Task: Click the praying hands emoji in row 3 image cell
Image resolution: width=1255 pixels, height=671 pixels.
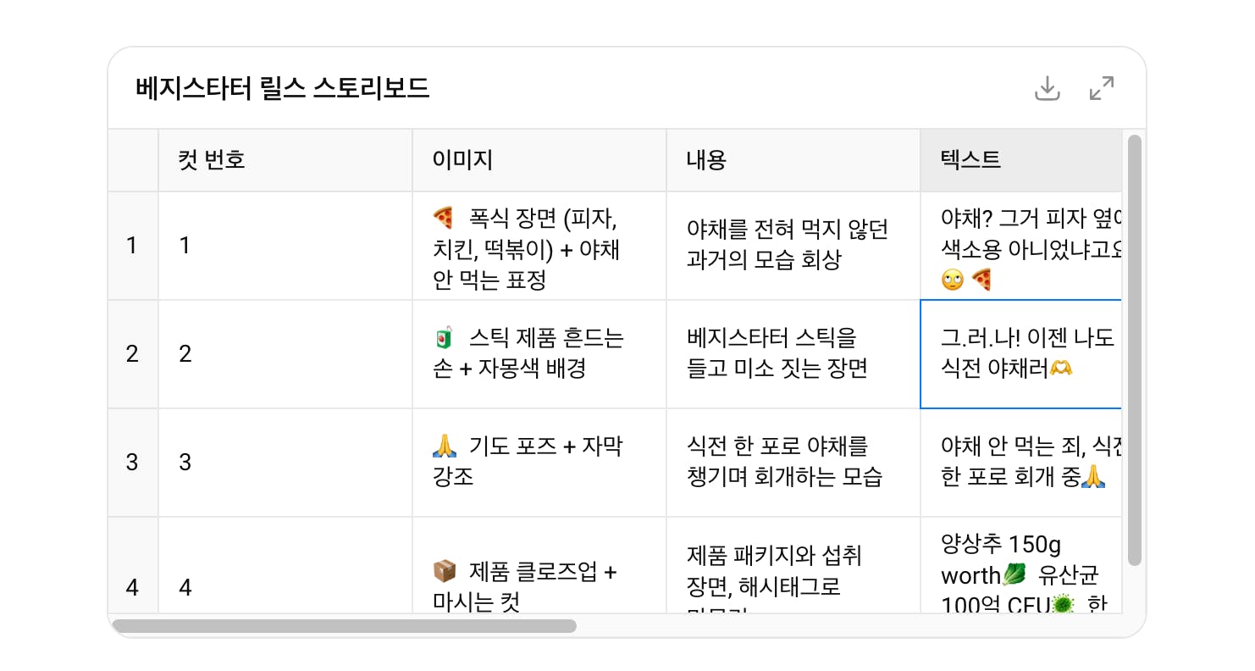Action: [444, 446]
